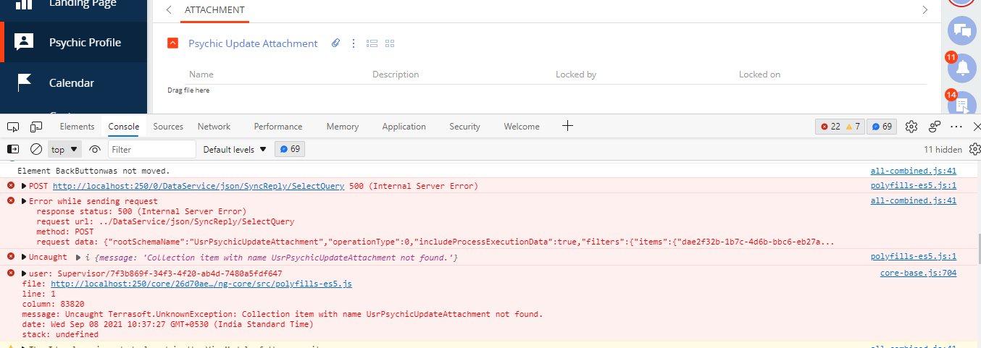Open the localhost SelectQuery URL link
Screen dimensions: 981x348
click(x=197, y=186)
